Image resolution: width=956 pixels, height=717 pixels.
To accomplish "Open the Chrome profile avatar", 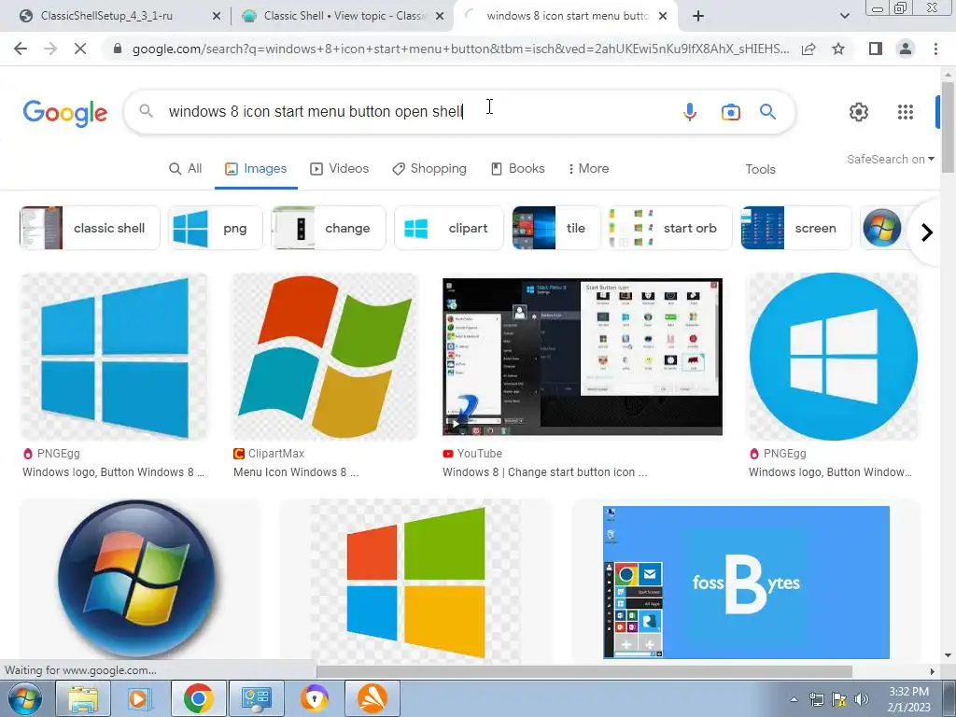I will click(906, 49).
